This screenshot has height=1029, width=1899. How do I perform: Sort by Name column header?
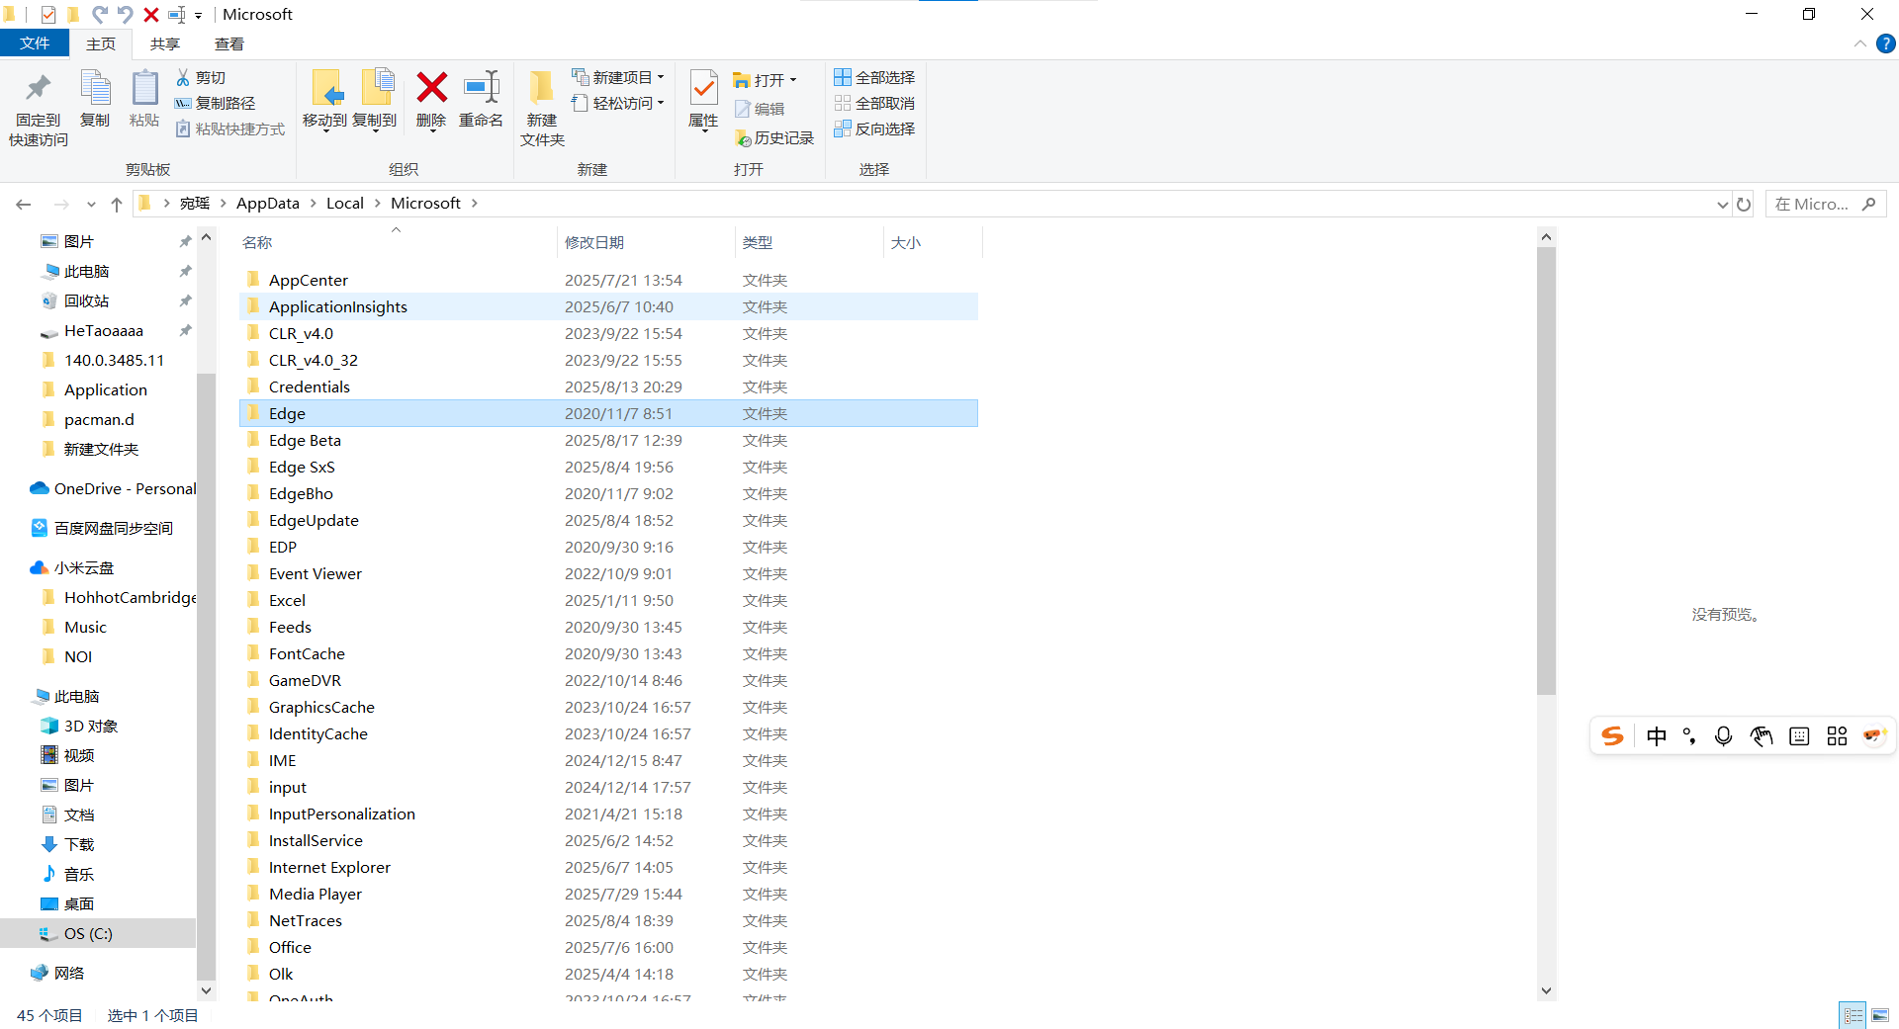point(397,242)
